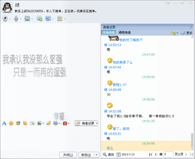
Task: Start a video call with webcam icon
Action: [5, 19]
